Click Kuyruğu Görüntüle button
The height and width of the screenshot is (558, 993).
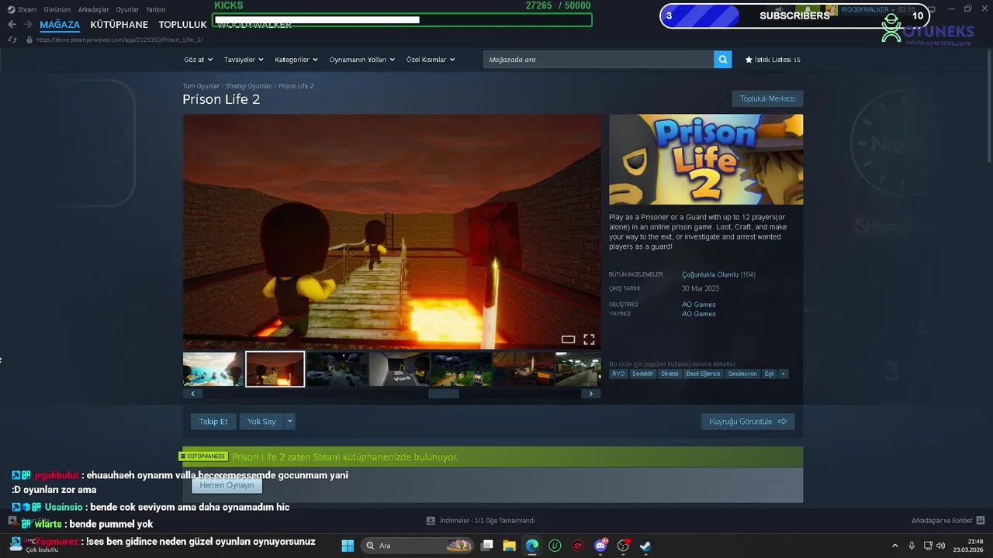[x=748, y=422]
